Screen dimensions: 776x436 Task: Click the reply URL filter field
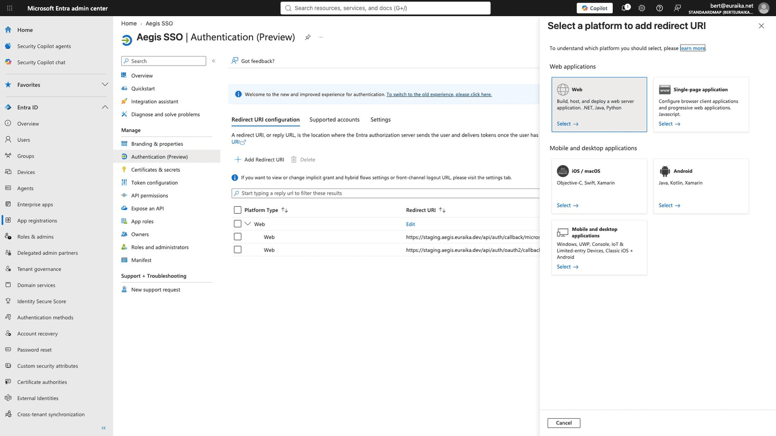pyautogui.click(x=385, y=193)
